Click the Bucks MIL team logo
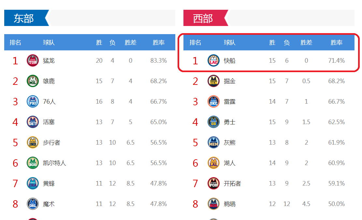Viewport: 362px width, 220px height. (33, 81)
